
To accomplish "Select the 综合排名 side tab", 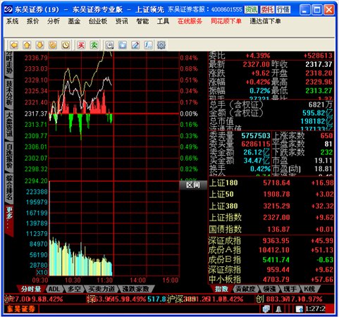I will pos(9,188).
